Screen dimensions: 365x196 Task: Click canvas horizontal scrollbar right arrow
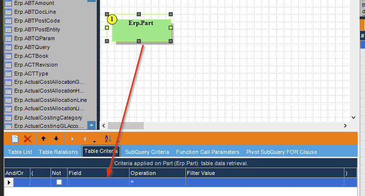point(345,125)
